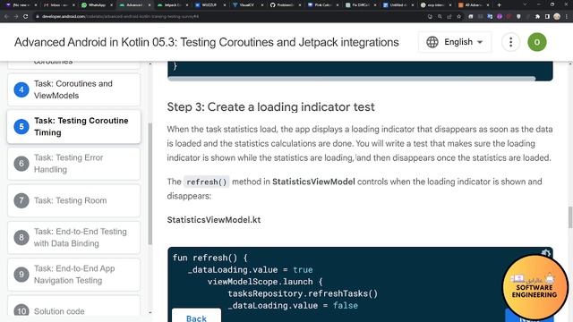
Task: Select step 5 Task: Testing Coroutine Timing
Action: tap(73, 126)
